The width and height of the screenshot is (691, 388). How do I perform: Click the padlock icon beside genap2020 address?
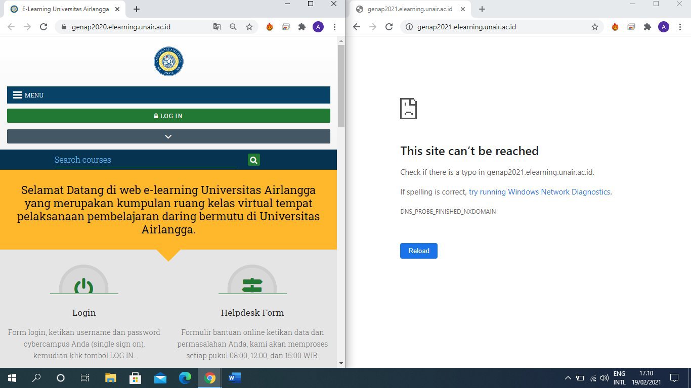tap(63, 27)
